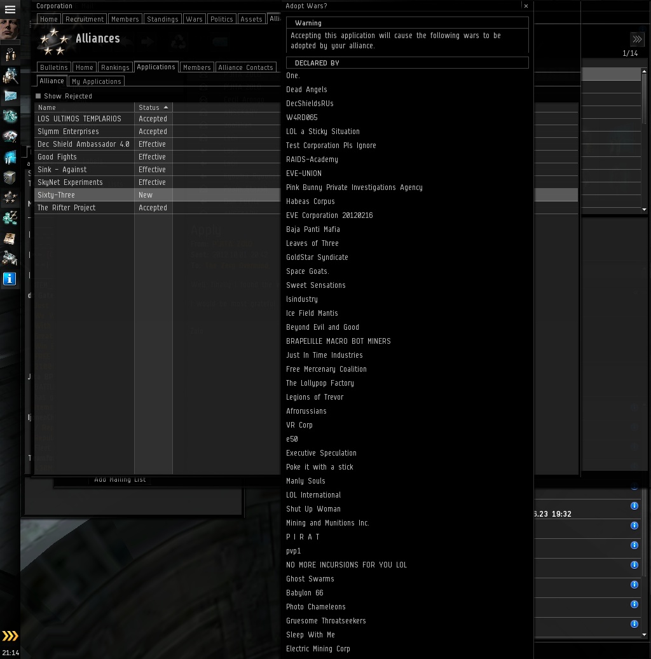This screenshot has width=651, height=659.
Task: Expand the double-chevron panel arrow near 1/14
Action: coord(637,39)
